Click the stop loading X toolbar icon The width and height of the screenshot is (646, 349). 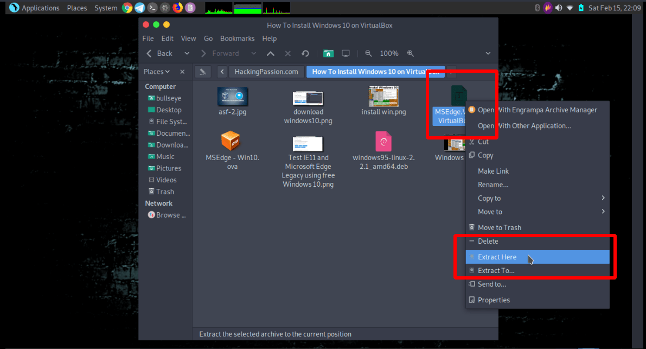287,54
